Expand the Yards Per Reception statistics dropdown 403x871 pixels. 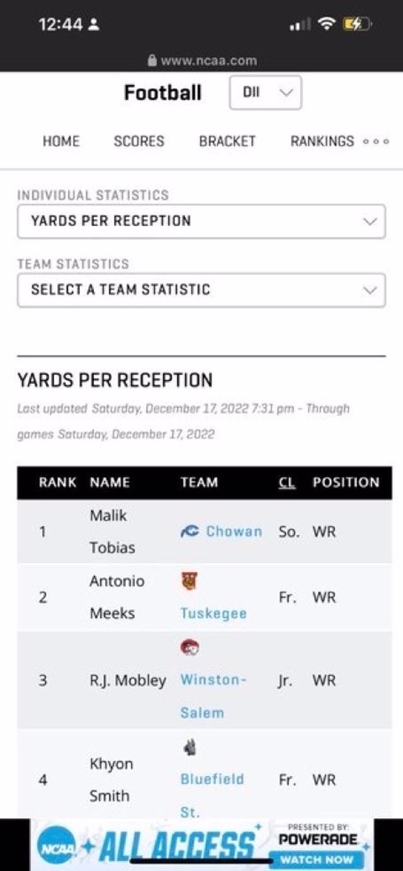click(201, 222)
